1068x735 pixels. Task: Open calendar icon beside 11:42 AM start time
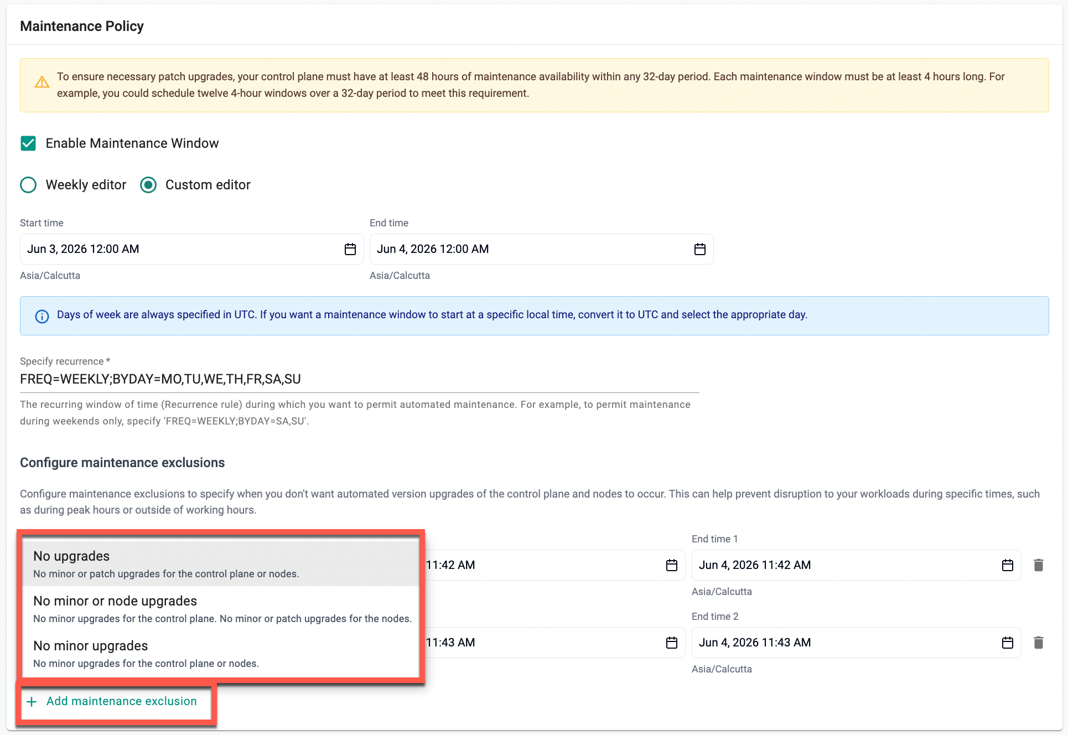point(672,565)
